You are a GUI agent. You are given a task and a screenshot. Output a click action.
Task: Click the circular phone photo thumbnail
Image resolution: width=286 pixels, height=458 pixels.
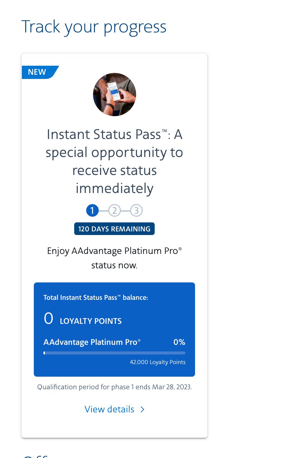tap(115, 95)
